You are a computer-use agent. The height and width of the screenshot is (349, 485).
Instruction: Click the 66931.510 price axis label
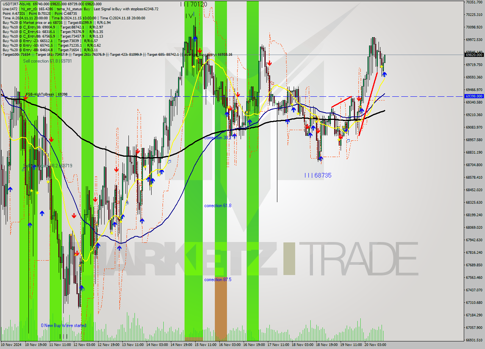474,340
